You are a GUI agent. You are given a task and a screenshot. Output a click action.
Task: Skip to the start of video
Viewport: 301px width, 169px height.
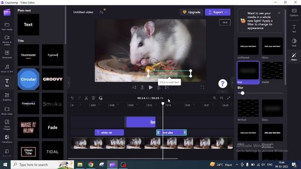(134, 87)
